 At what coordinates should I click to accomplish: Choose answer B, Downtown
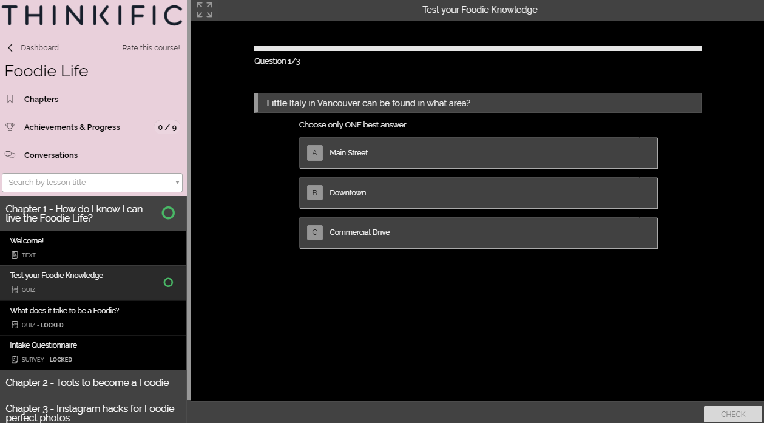coord(478,193)
